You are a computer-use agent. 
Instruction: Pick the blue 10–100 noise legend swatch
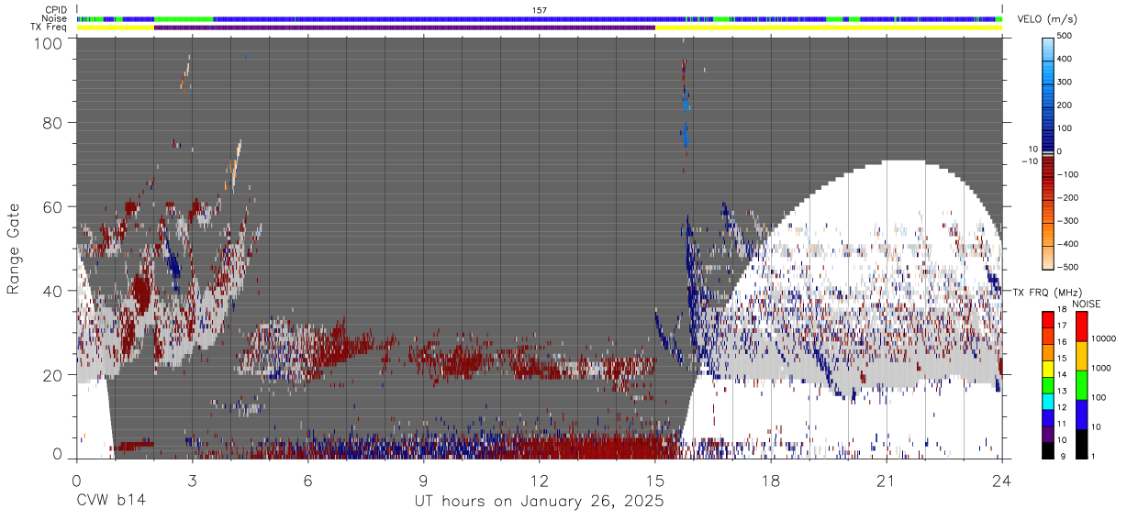coord(1080,414)
